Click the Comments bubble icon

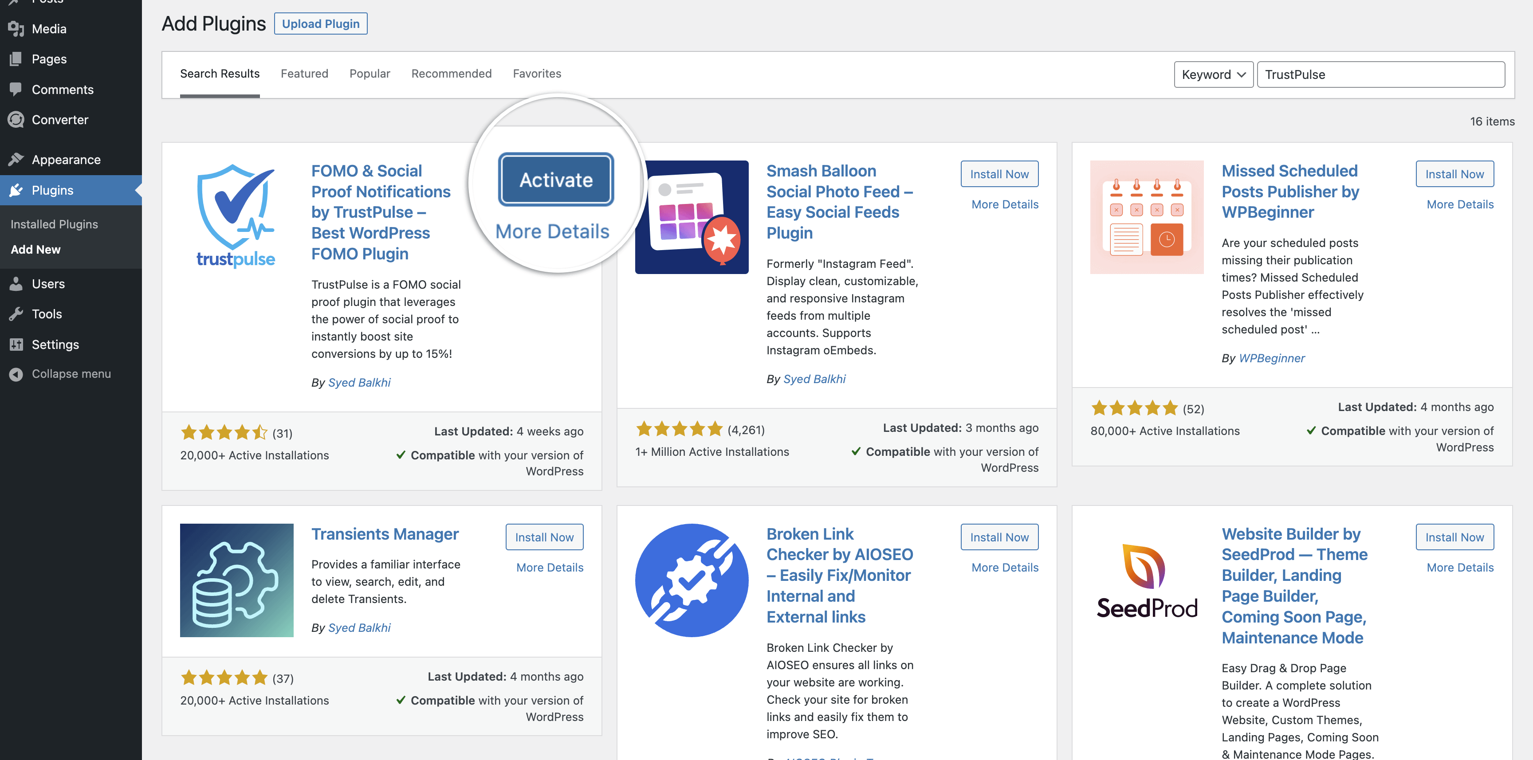(16, 89)
